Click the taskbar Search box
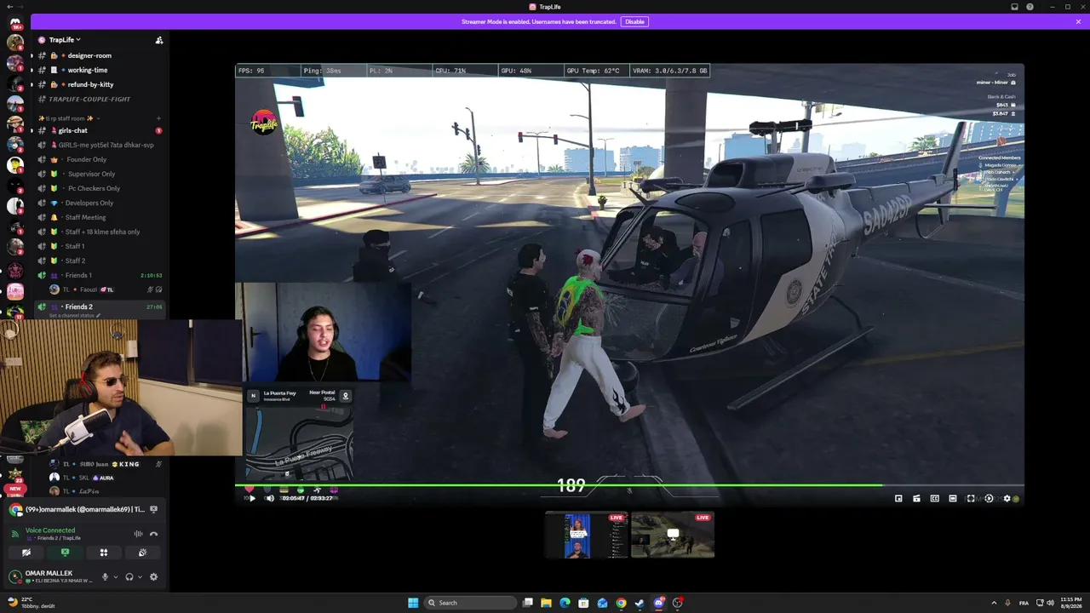Viewport: 1090px width, 613px height. click(471, 603)
